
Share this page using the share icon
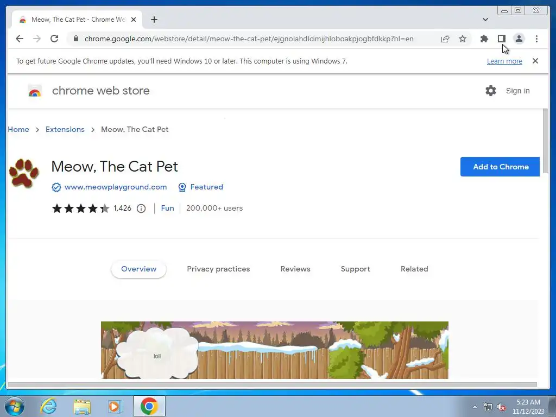445,39
